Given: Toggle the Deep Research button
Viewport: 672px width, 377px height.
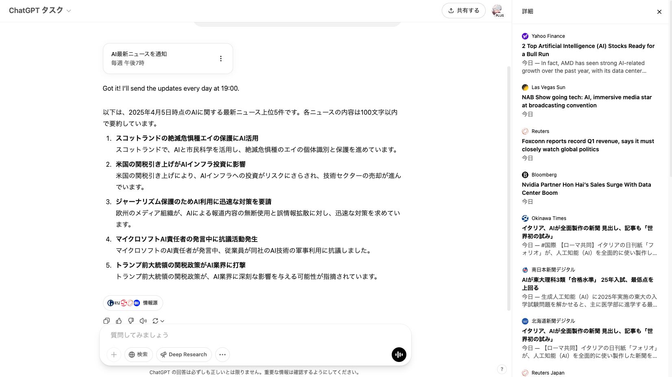Looking at the screenshot, I should click(x=184, y=355).
